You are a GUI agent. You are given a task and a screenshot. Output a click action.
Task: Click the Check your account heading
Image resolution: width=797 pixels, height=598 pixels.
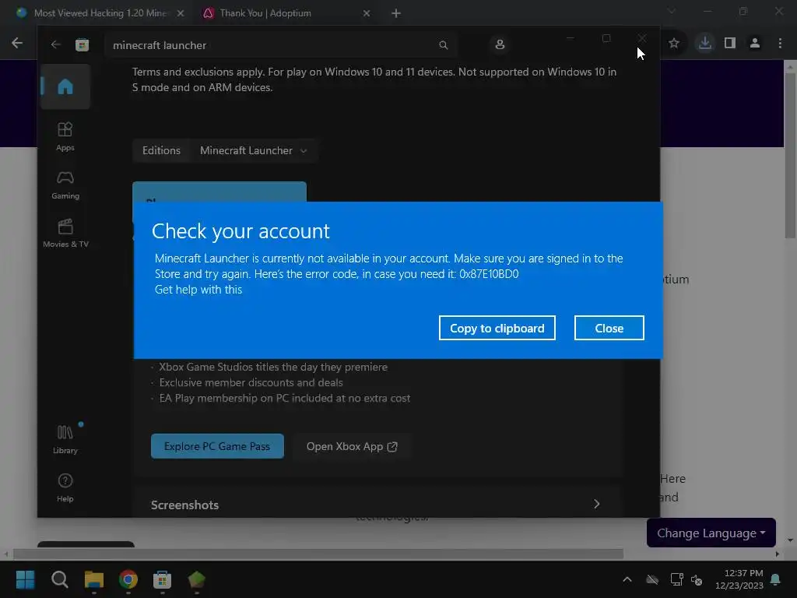pos(241,230)
